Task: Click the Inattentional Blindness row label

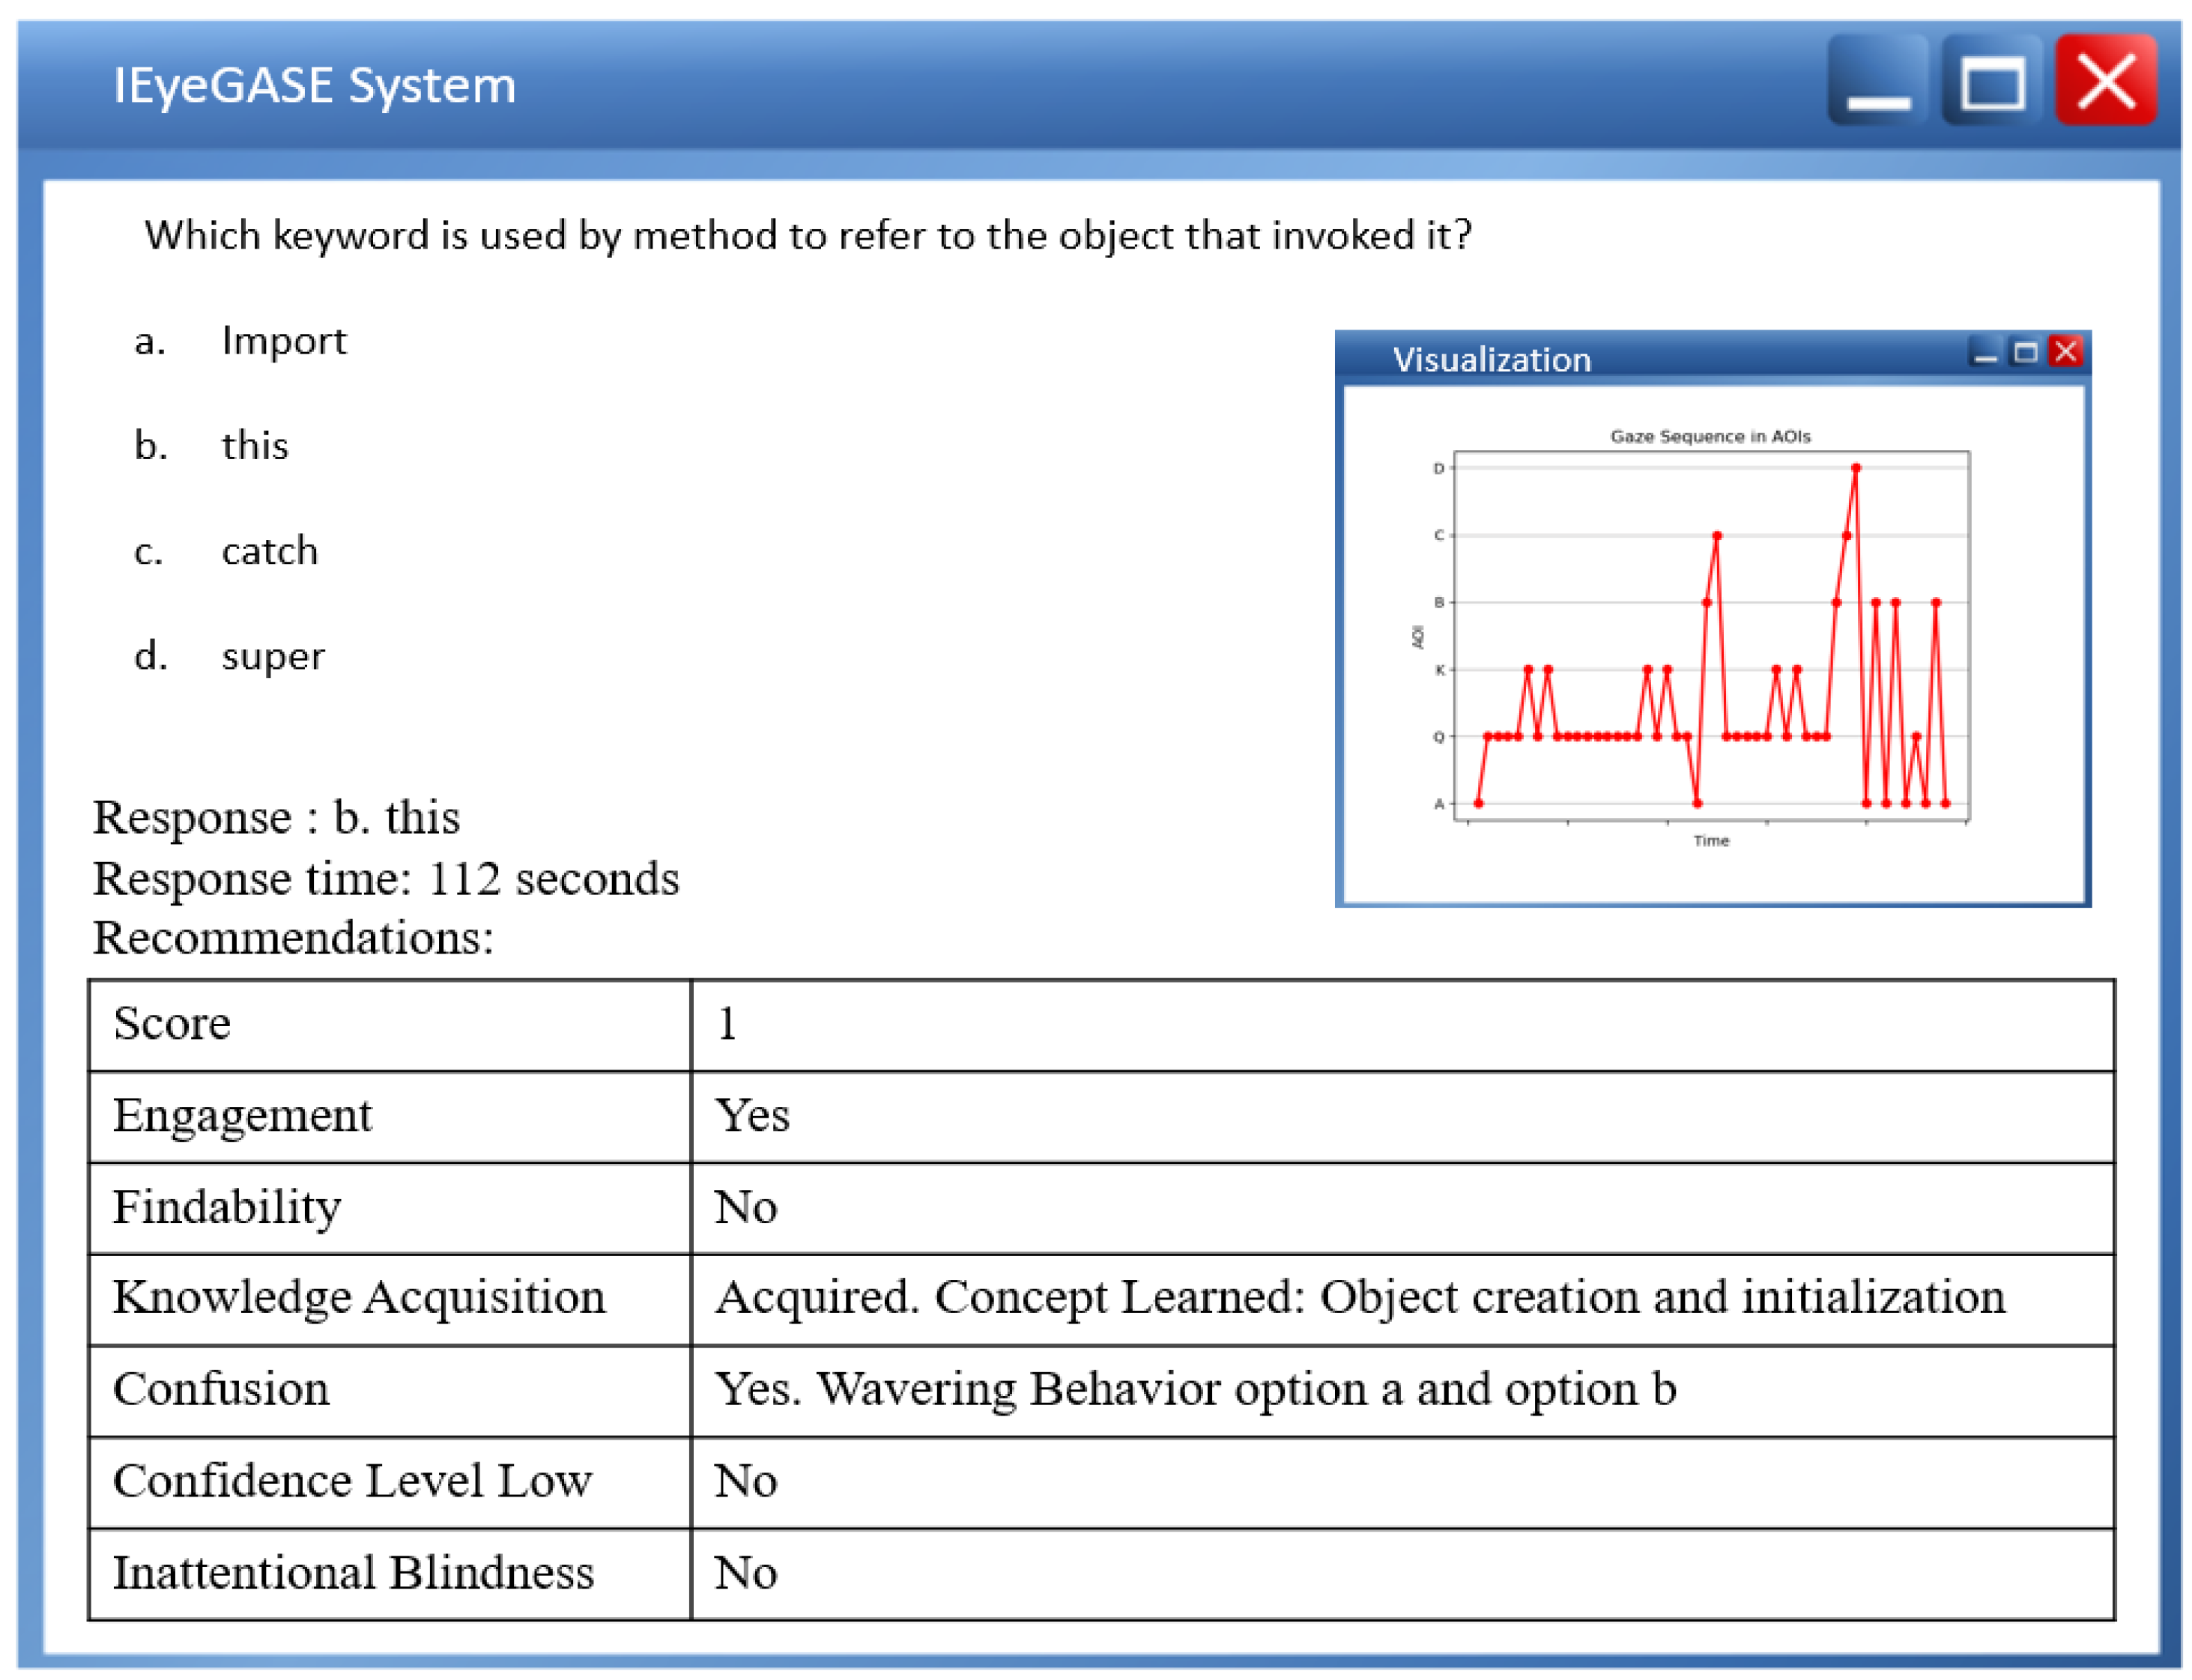Action: click(353, 1574)
